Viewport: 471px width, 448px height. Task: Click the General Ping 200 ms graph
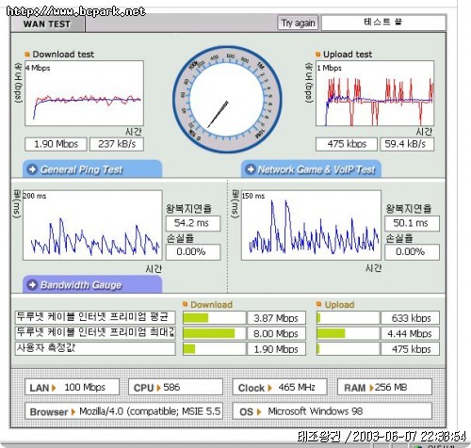pos(92,225)
